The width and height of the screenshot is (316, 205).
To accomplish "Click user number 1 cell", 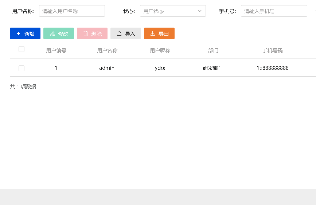I will pos(56,68).
